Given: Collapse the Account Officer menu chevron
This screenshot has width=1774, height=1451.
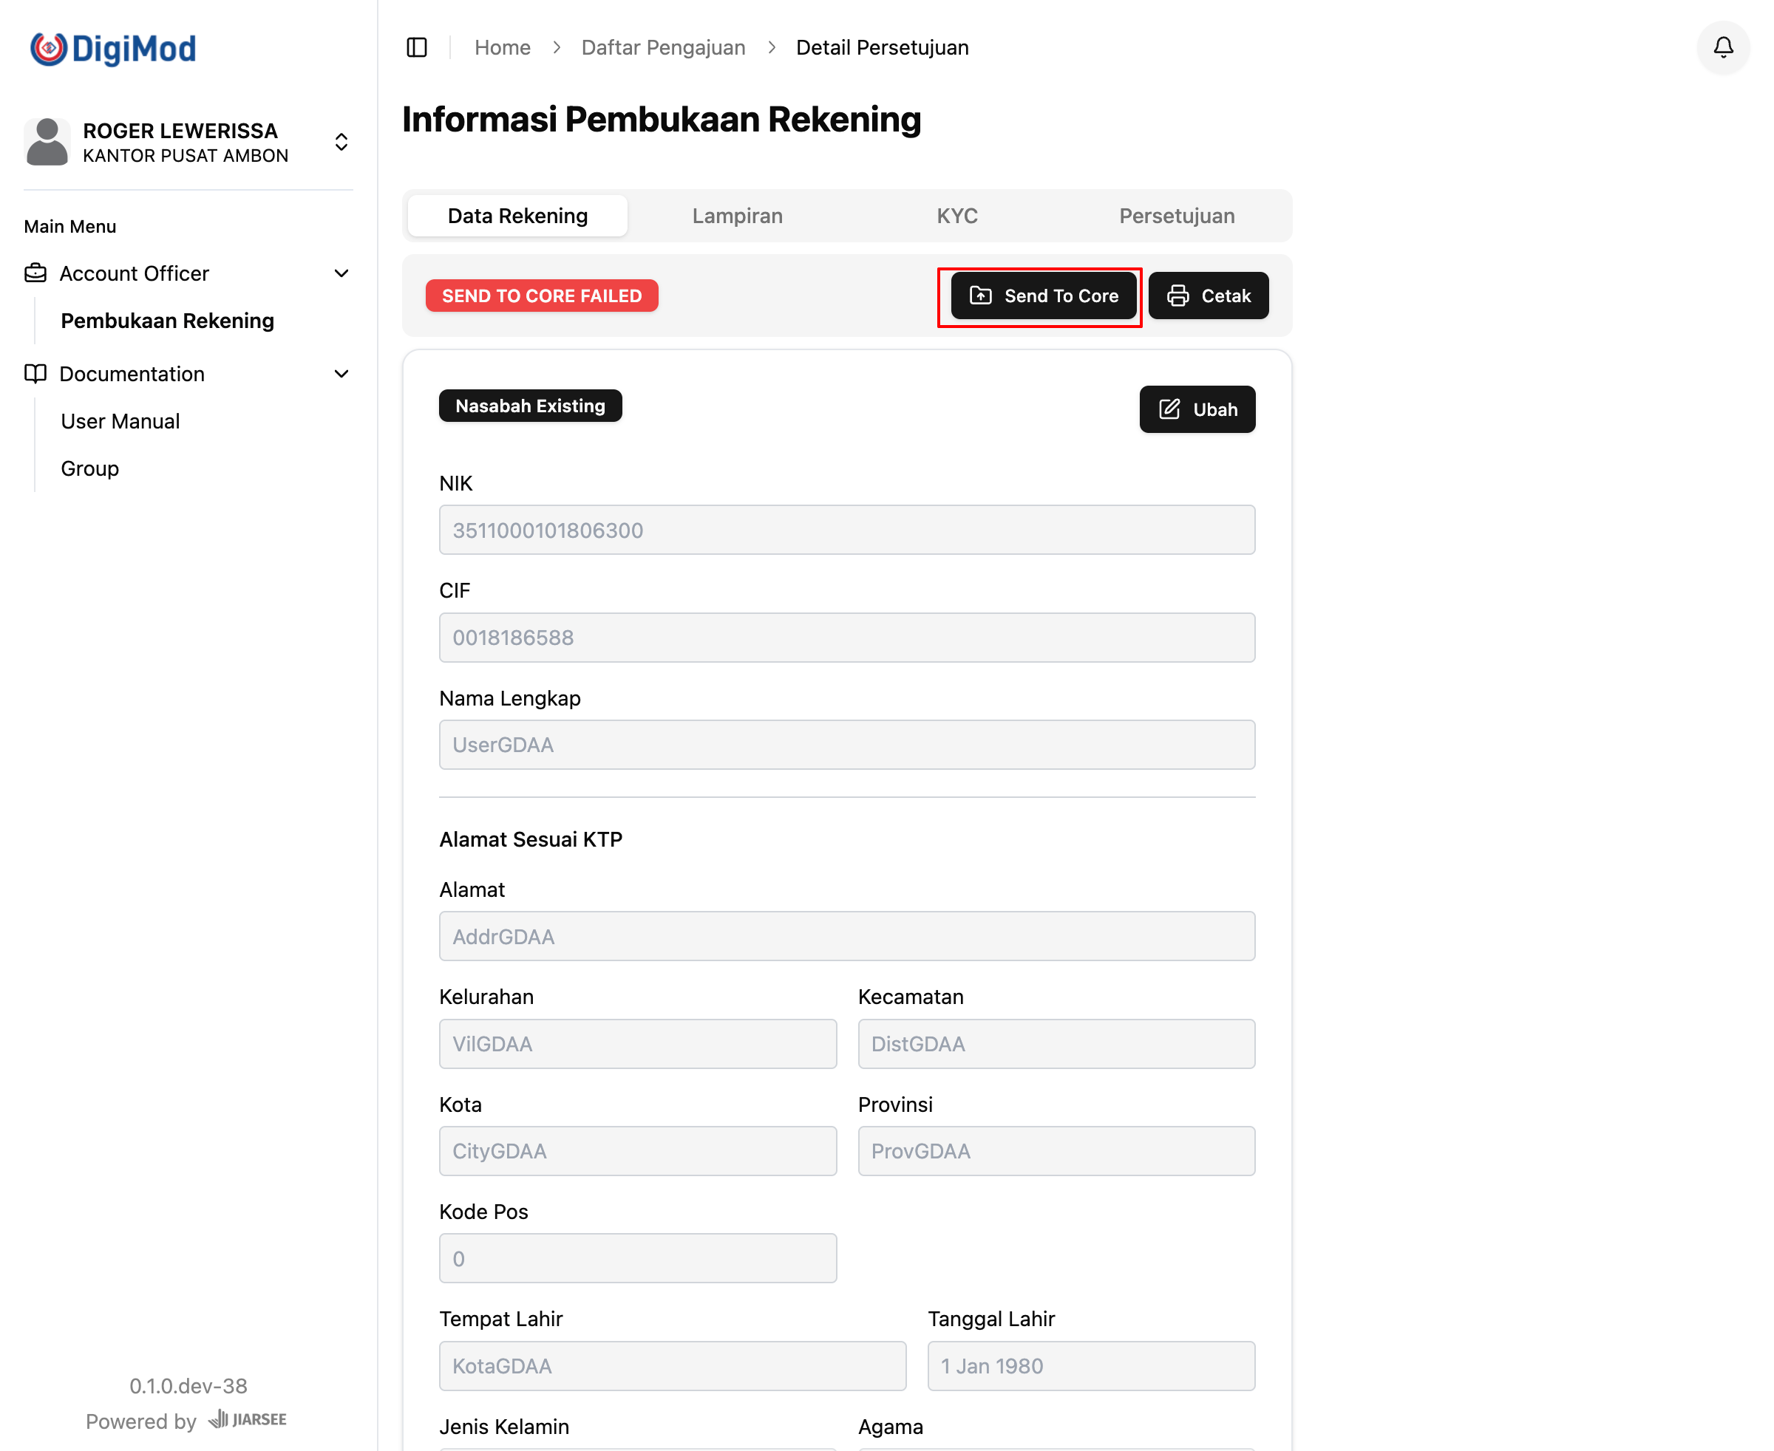Looking at the screenshot, I should [x=341, y=273].
